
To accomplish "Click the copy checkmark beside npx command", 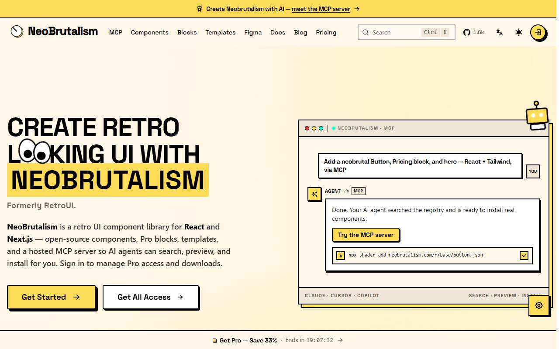I will [x=524, y=256].
